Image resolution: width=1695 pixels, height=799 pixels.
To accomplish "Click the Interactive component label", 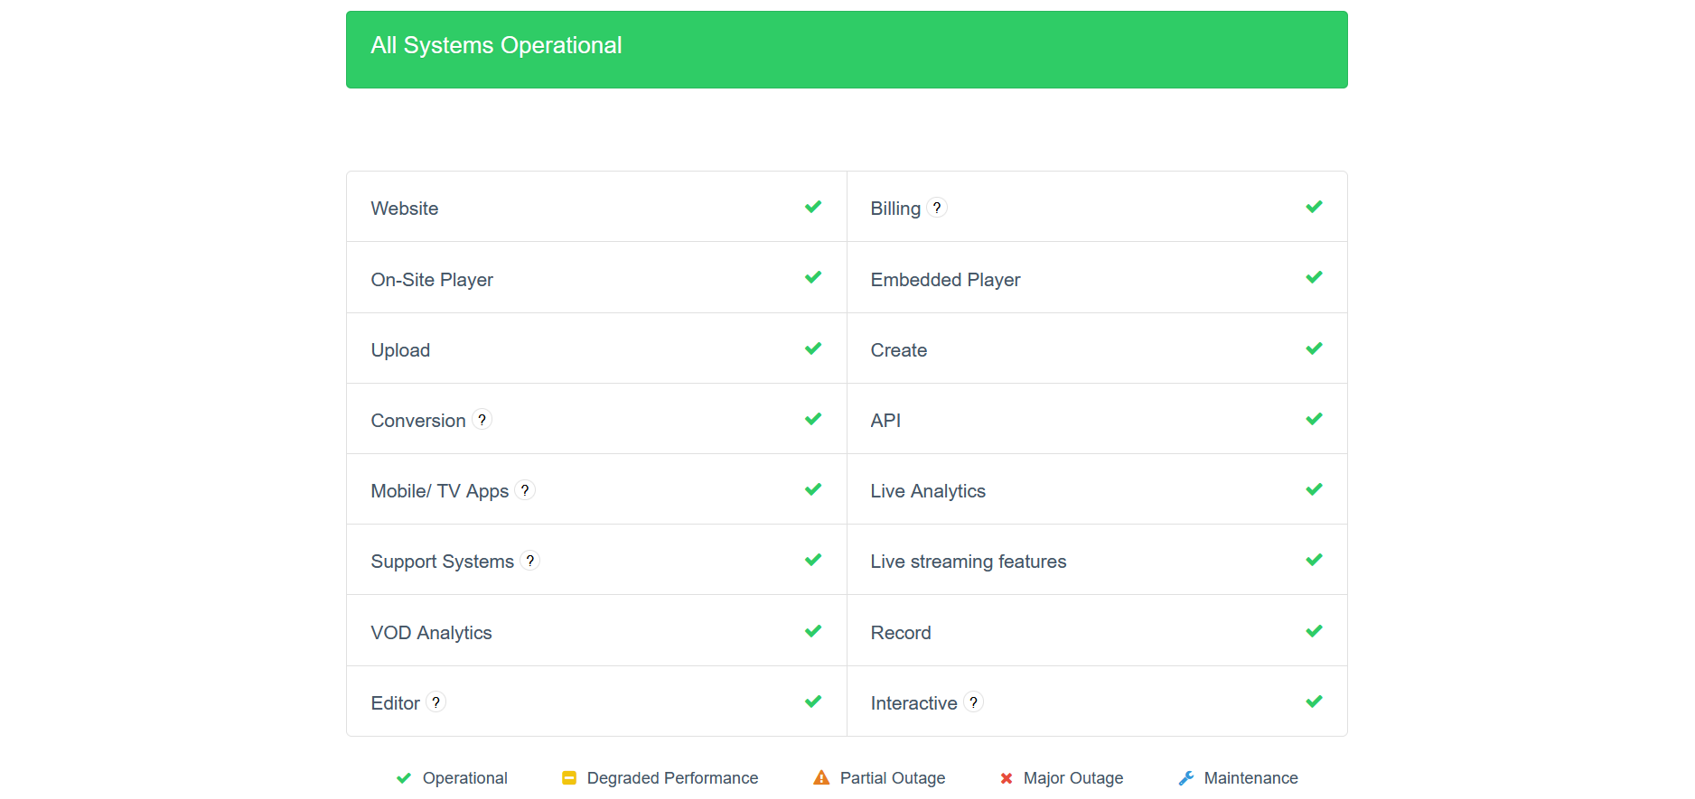I will 913,703.
